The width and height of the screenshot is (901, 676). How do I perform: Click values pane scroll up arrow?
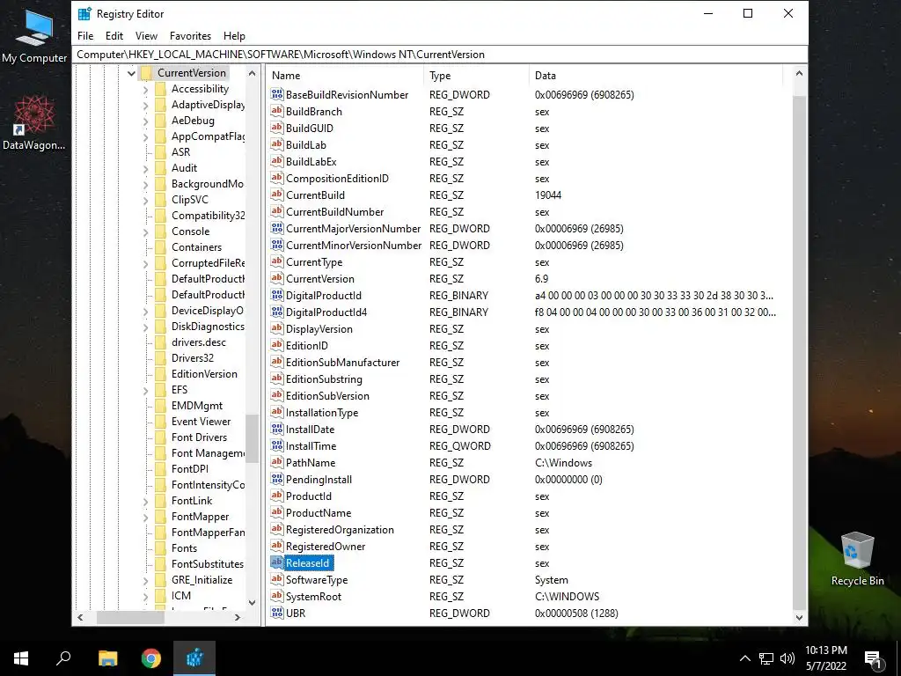799,74
